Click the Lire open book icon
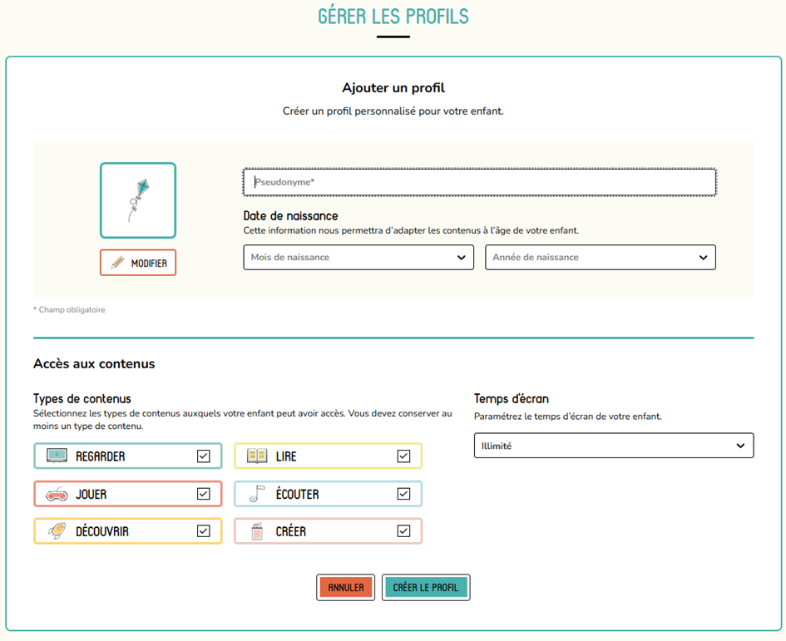 (x=257, y=456)
